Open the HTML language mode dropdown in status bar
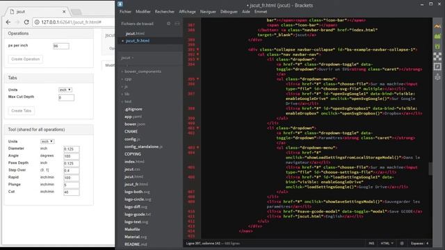Viewport: 445px width, 250px height. [x=387, y=243]
